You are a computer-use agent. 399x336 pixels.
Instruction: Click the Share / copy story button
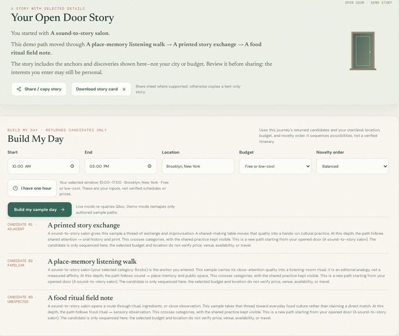[39, 89]
